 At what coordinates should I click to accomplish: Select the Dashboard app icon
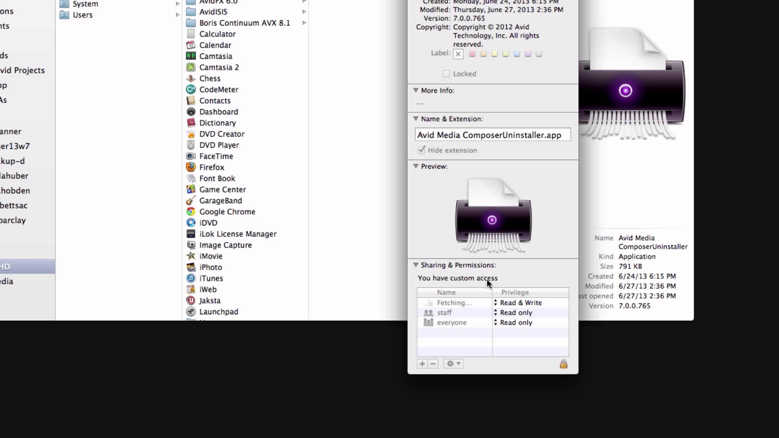(191, 112)
